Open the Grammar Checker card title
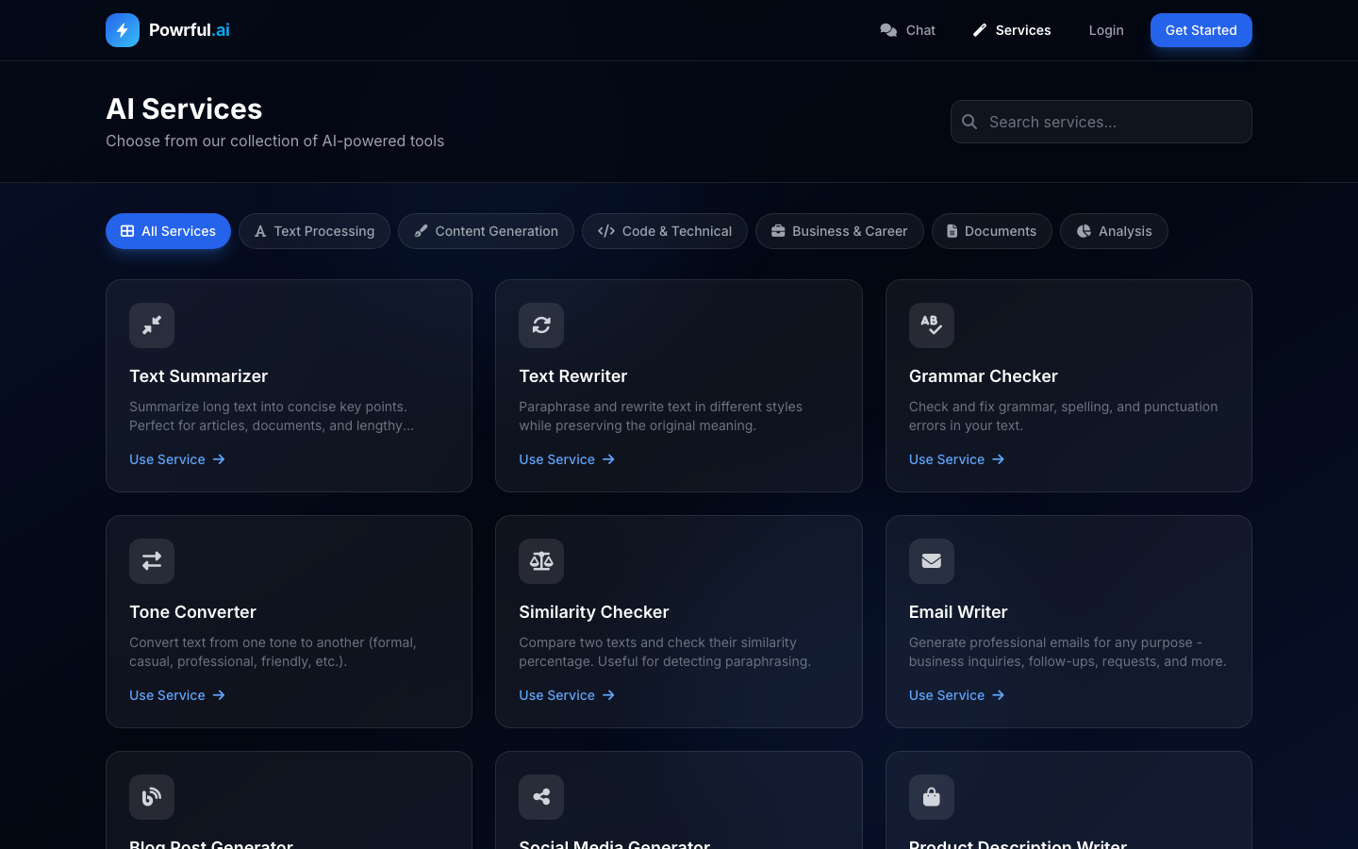This screenshot has height=849, width=1358. pyautogui.click(x=984, y=376)
